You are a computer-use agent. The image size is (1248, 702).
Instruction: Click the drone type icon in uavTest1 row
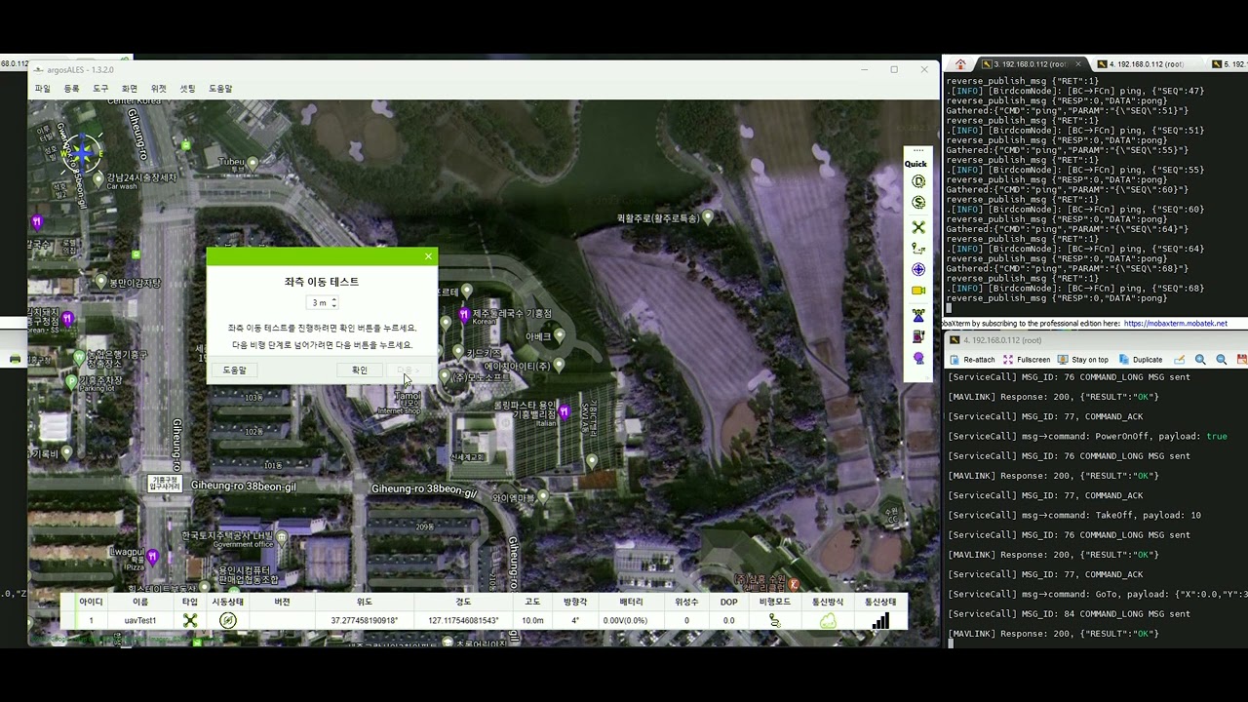(x=190, y=620)
